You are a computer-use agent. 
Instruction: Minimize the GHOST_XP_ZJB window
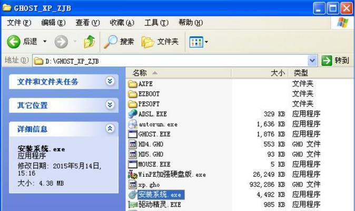(319, 8)
